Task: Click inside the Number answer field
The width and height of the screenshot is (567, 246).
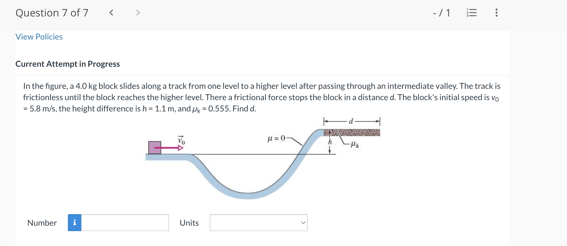Action: tap(125, 223)
